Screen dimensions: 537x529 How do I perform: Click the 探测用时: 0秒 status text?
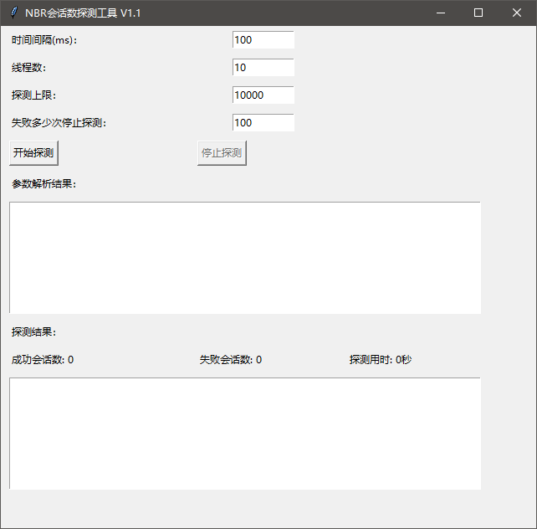[381, 360]
